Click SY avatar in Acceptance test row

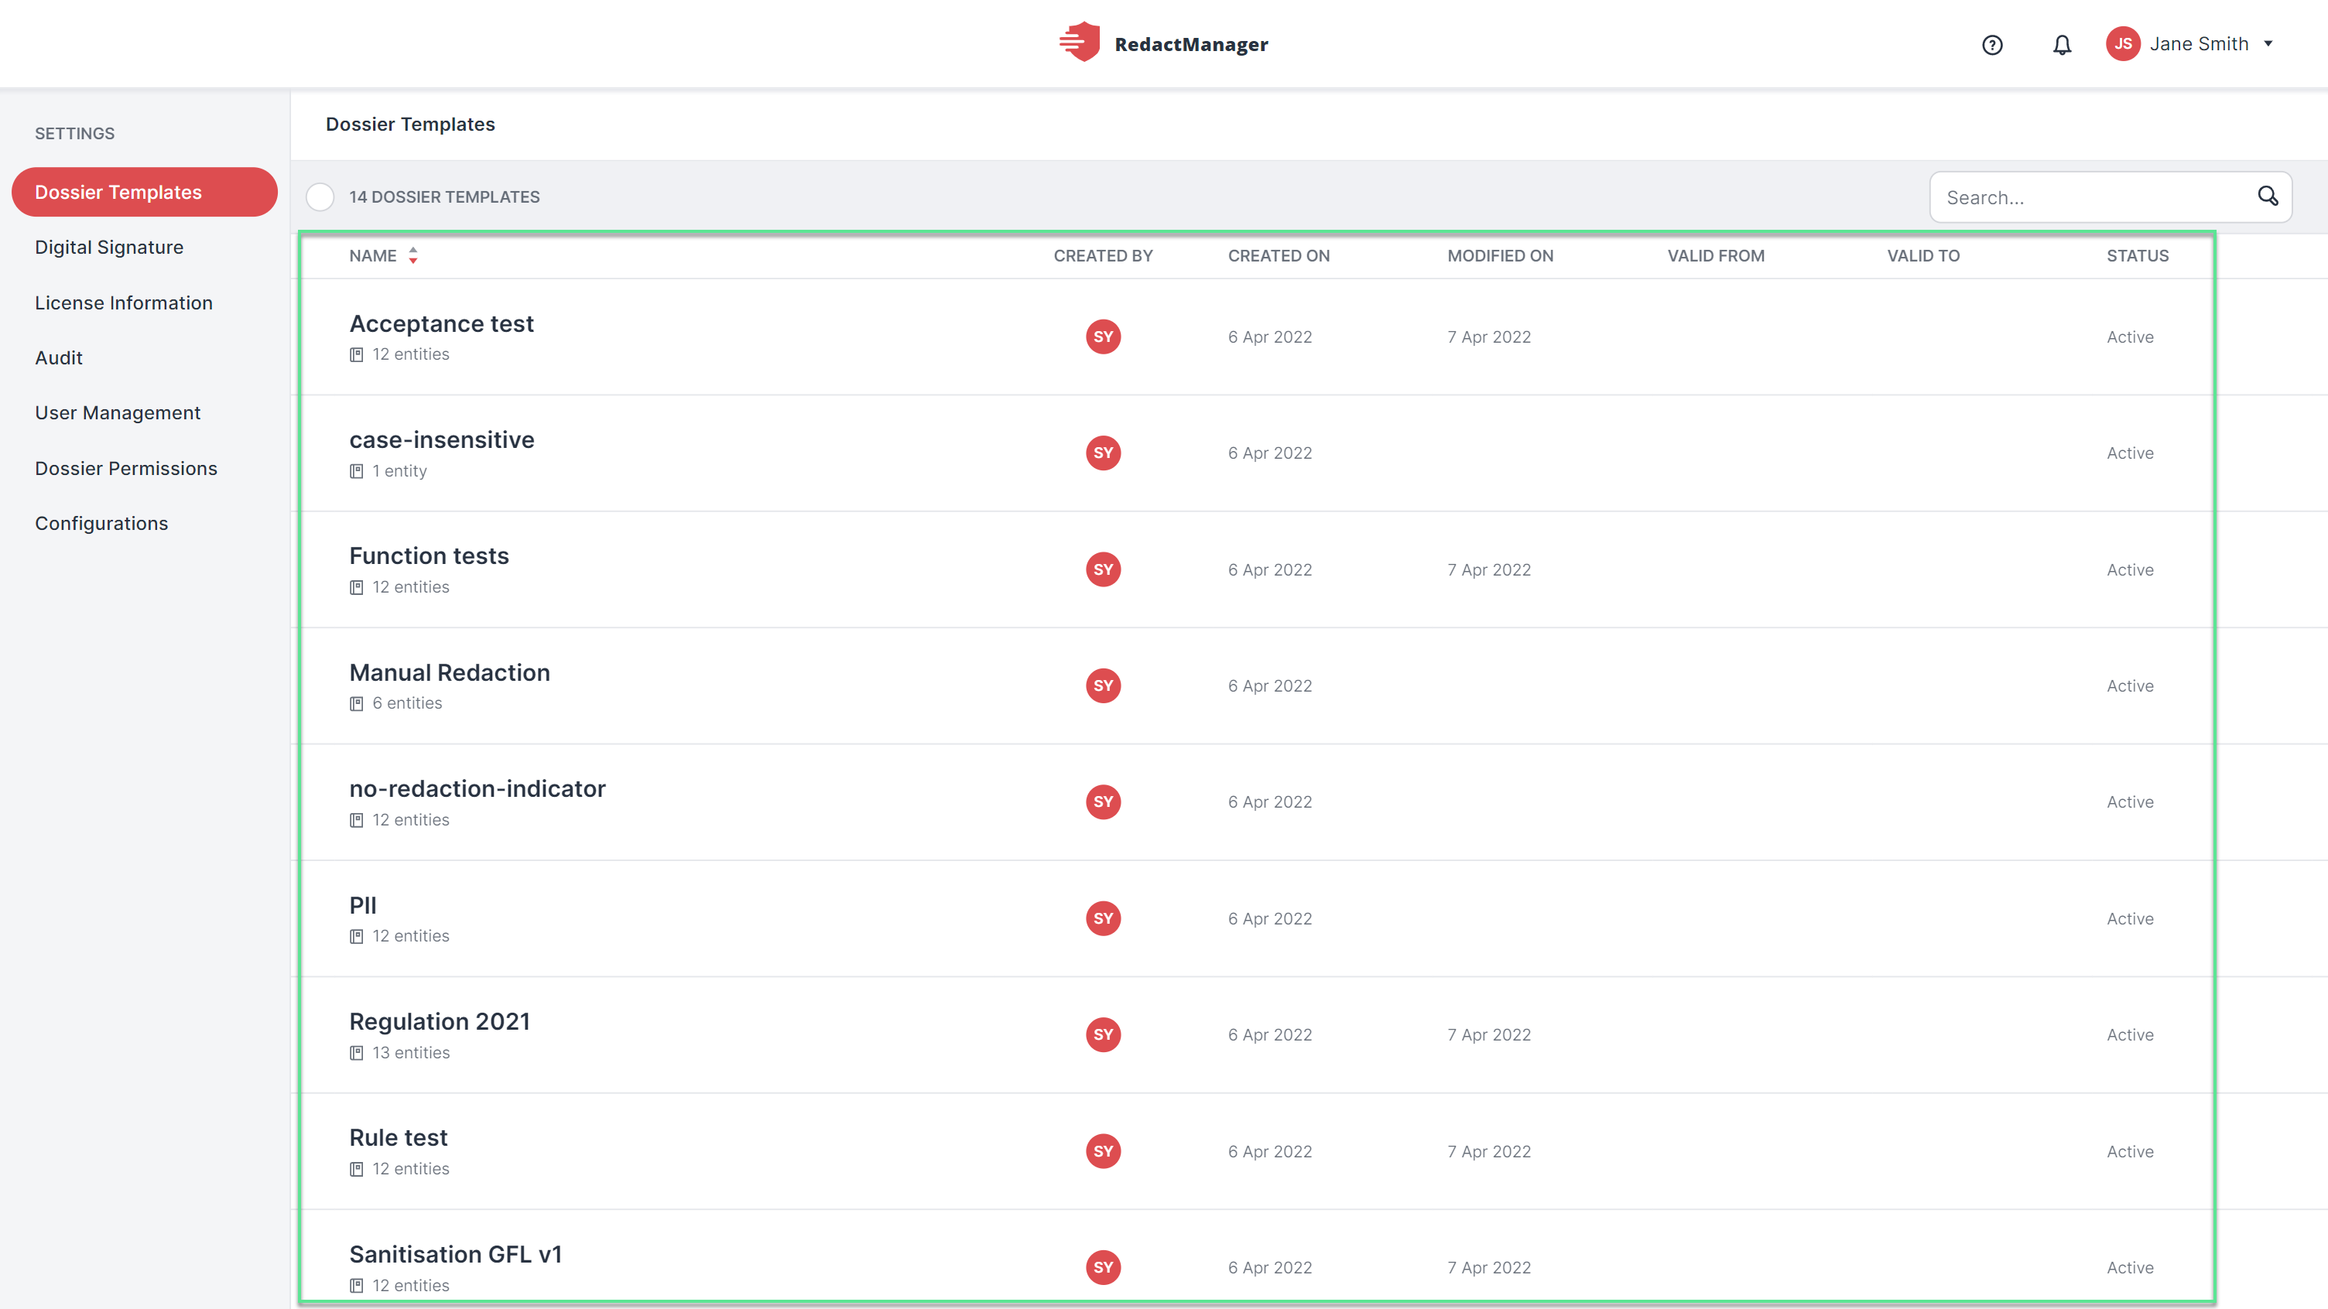(x=1103, y=337)
